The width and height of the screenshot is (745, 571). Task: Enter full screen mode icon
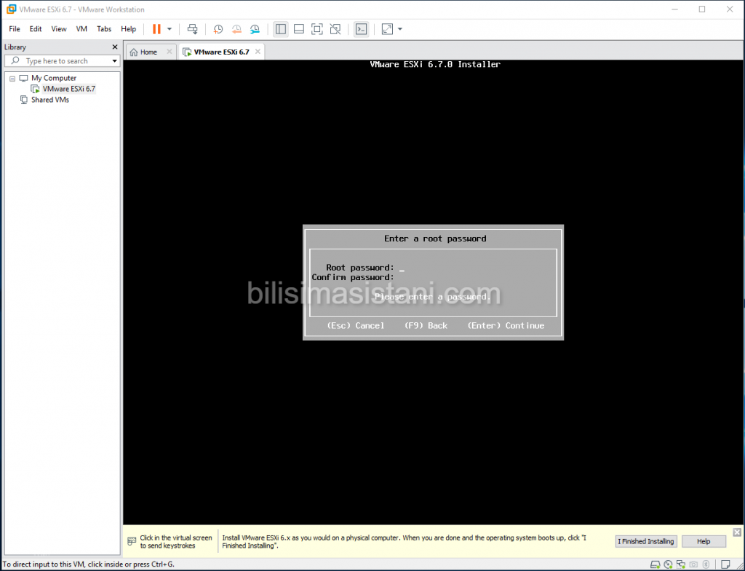click(x=317, y=29)
